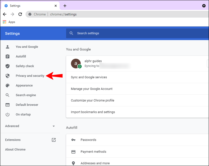Click the Privacy and security shield icon

tap(7, 76)
